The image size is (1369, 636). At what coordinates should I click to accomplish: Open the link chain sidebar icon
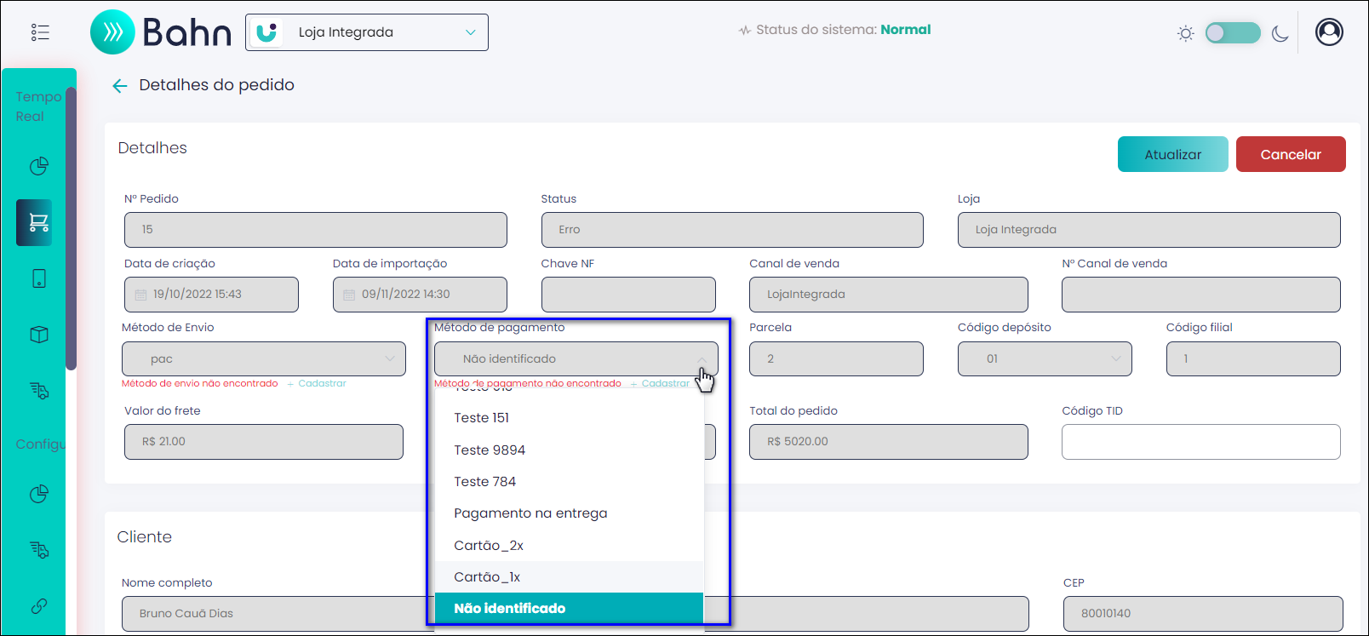[x=39, y=606]
